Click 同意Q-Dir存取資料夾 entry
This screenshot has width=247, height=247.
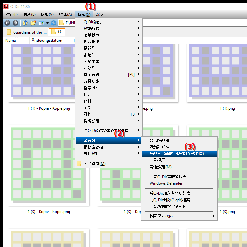tap(179, 177)
